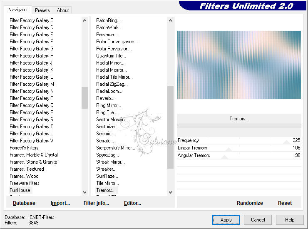Screen dimensions: 308x229
Task: Select Frames, Stone & Granite
Action: [33, 162]
